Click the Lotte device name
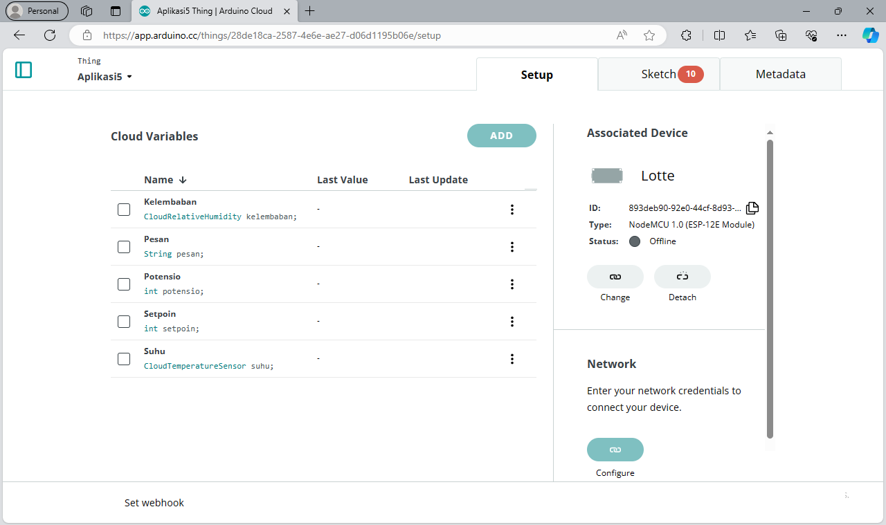This screenshot has height=525, width=886. pyautogui.click(x=658, y=176)
